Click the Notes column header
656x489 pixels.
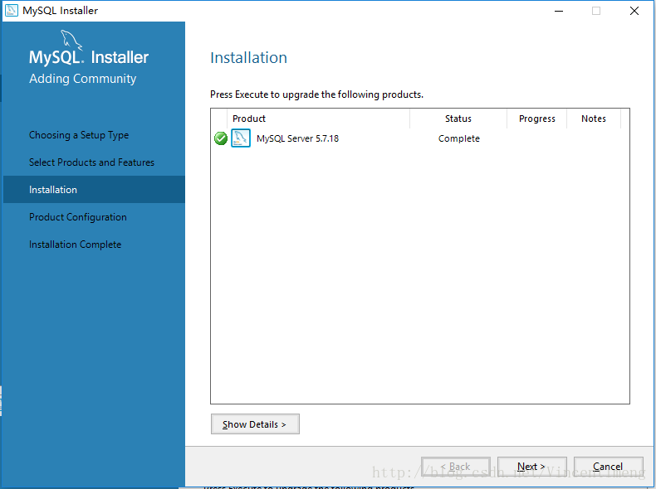[594, 119]
